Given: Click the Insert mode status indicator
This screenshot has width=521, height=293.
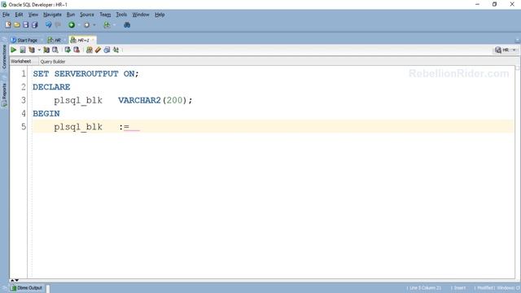Looking at the screenshot, I should point(459,288).
